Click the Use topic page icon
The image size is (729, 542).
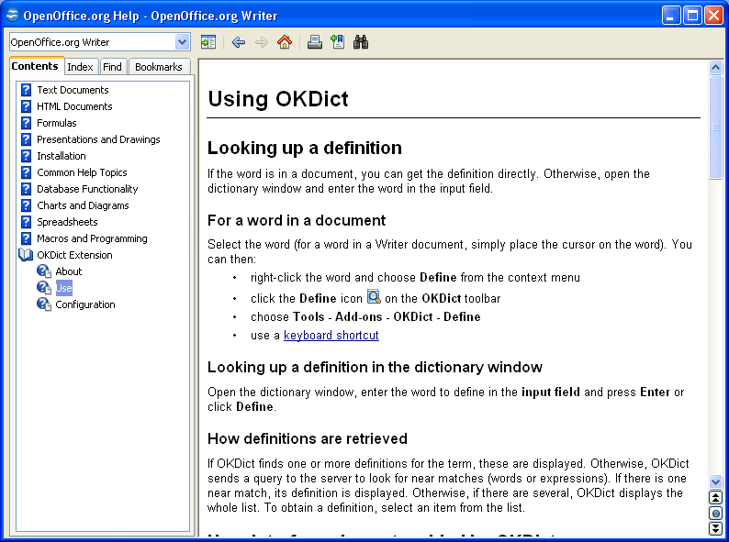tap(44, 288)
